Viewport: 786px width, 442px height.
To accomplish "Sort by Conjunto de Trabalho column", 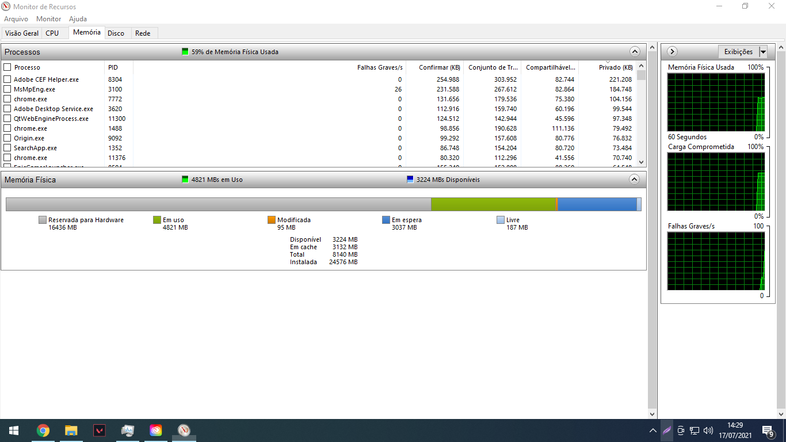I will [492, 67].
